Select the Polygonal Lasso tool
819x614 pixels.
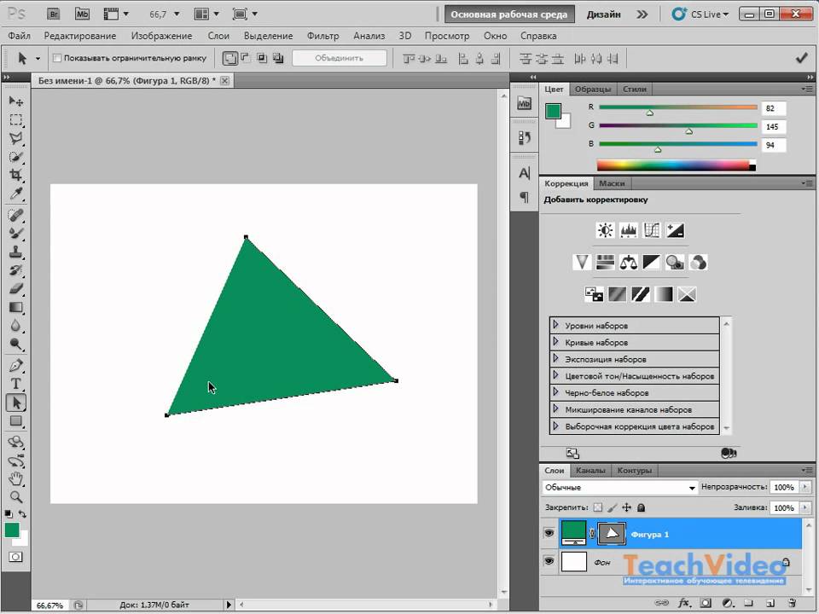(15, 138)
